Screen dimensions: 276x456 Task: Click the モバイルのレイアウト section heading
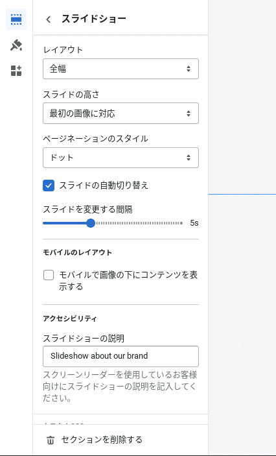pos(77,252)
